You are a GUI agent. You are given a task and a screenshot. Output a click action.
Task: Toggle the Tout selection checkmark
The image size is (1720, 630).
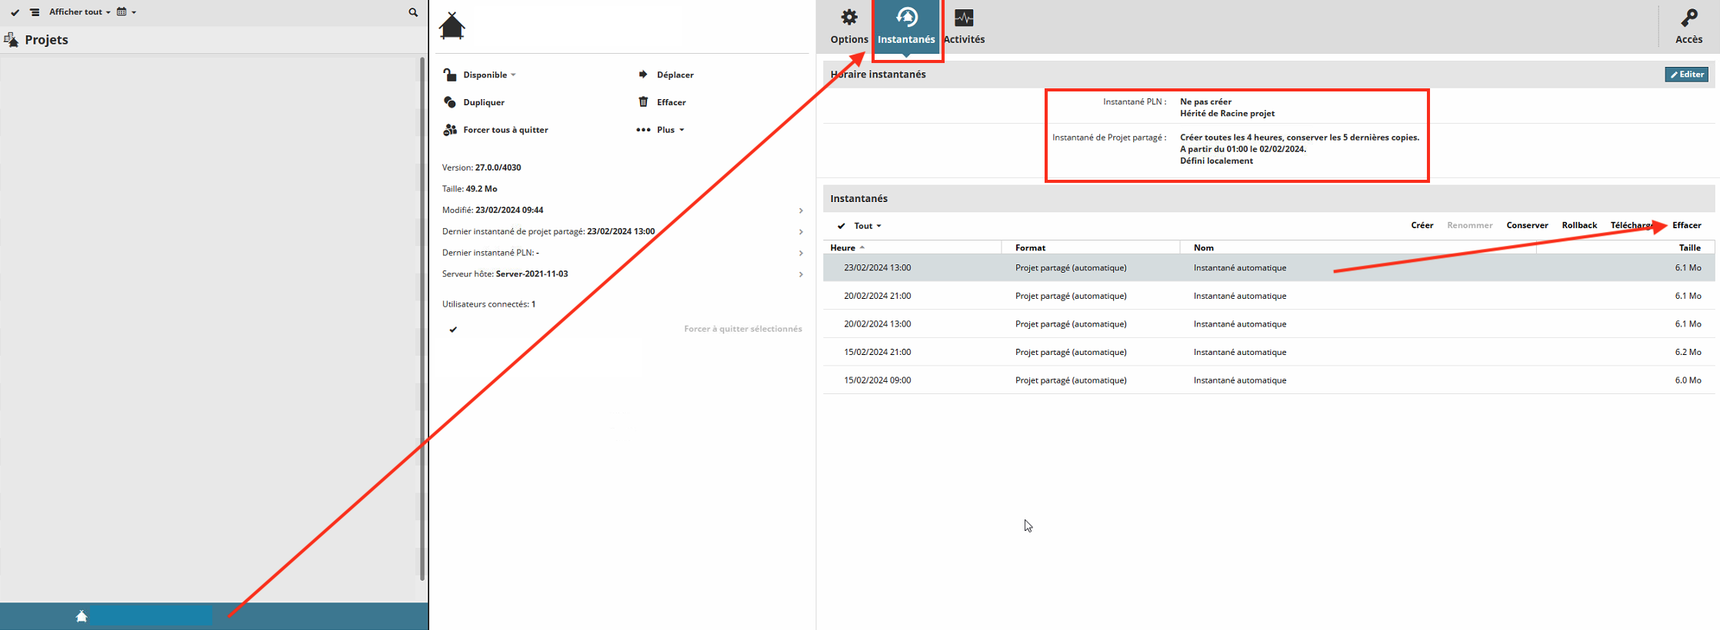(x=841, y=226)
